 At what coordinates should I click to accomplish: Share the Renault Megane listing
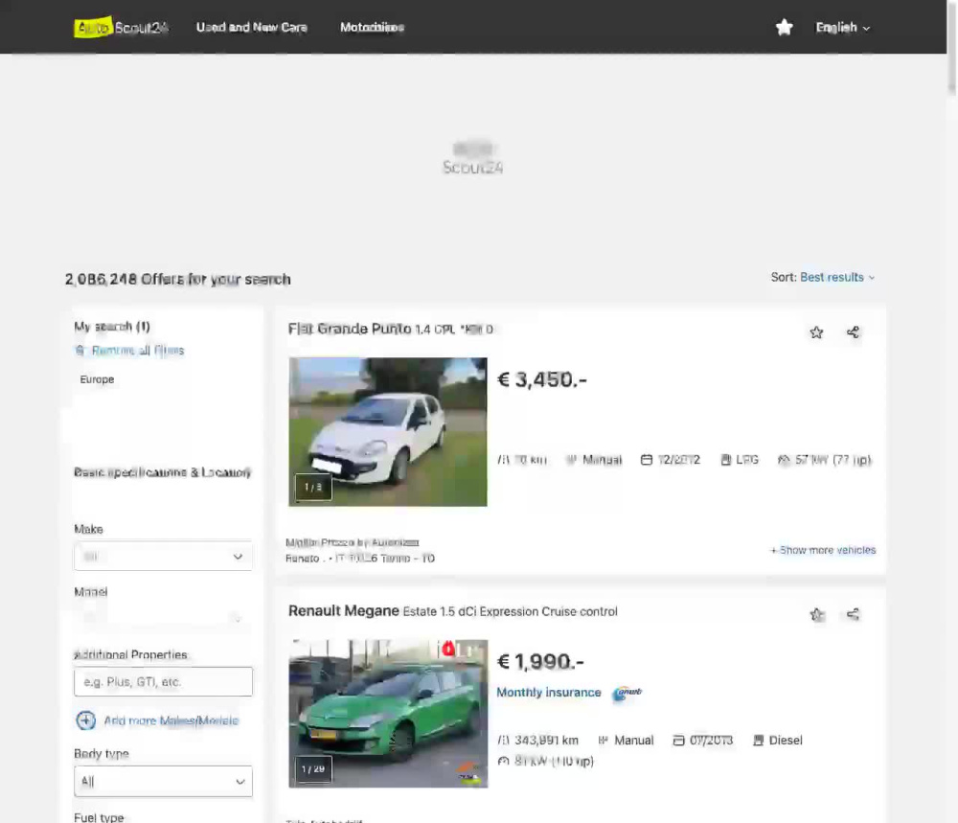(853, 614)
